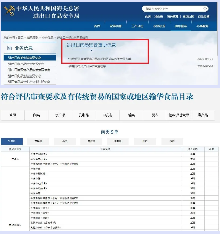Open 信息服务 in the blue navigation bar

coord(181,26)
